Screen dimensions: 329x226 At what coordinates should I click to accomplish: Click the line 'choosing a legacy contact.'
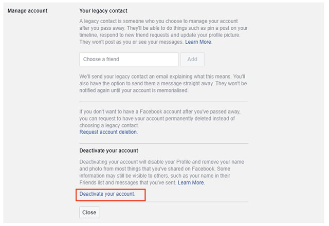tap(109, 125)
